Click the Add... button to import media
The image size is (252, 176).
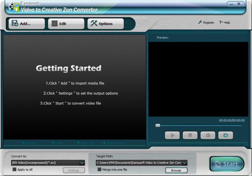27,24
